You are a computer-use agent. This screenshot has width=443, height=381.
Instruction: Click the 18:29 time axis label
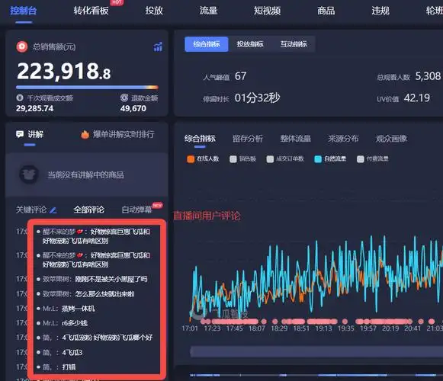tap(279, 328)
